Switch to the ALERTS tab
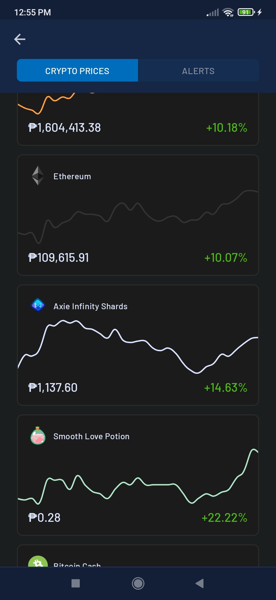The height and width of the screenshot is (600, 276). 199,70
